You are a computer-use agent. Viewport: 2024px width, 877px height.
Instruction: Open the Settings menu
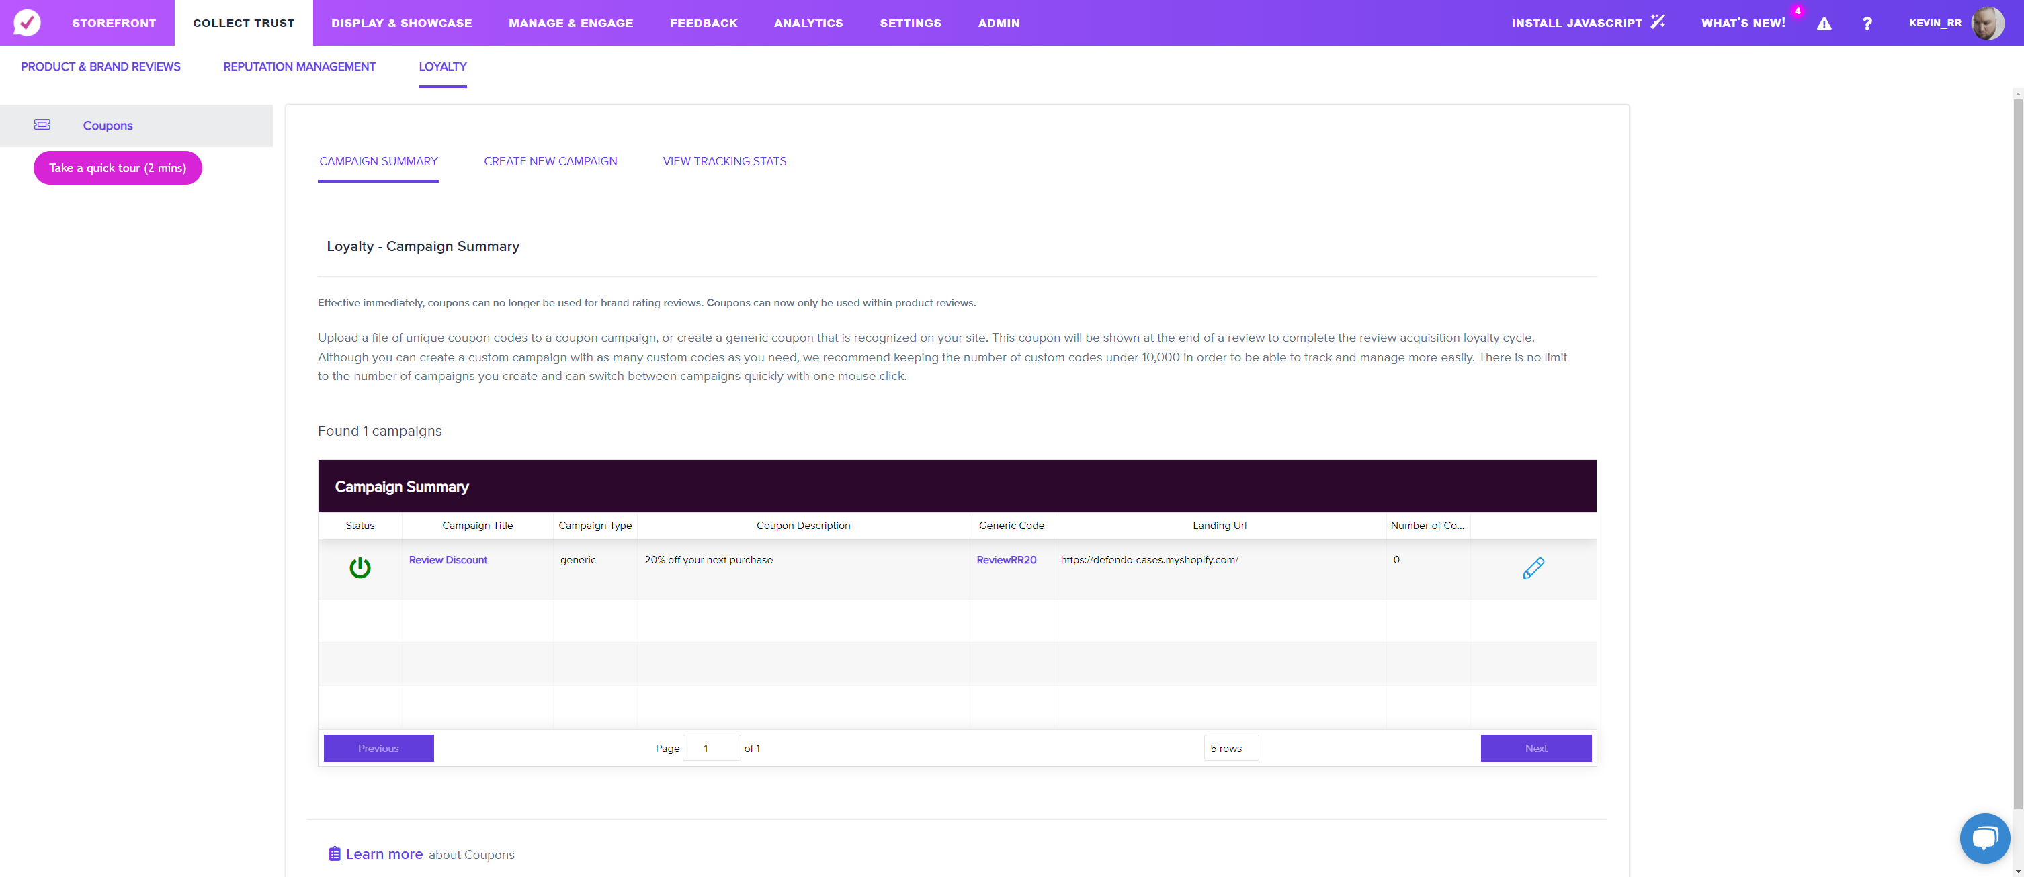(911, 23)
